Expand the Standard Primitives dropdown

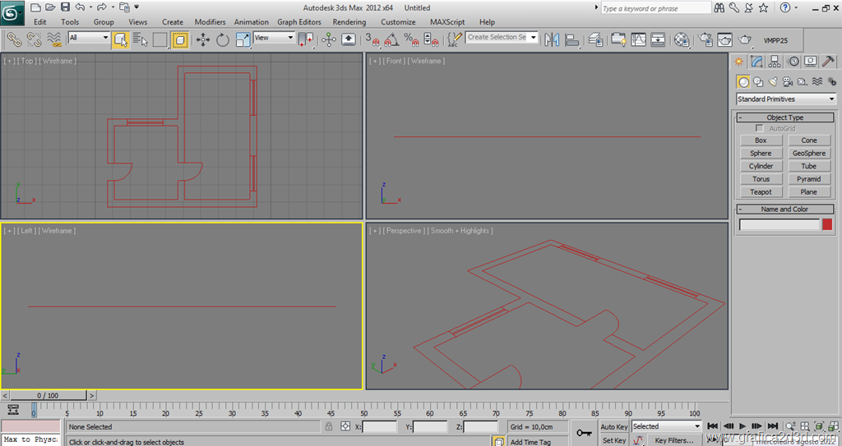pyautogui.click(x=786, y=99)
